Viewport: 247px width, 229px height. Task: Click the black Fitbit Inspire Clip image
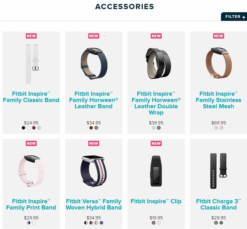tap(156, 171)
